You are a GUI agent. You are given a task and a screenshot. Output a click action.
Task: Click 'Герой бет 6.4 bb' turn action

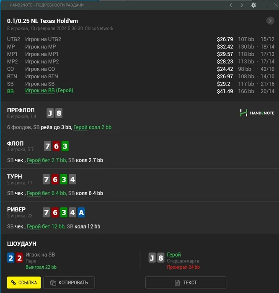coord(46,193)
